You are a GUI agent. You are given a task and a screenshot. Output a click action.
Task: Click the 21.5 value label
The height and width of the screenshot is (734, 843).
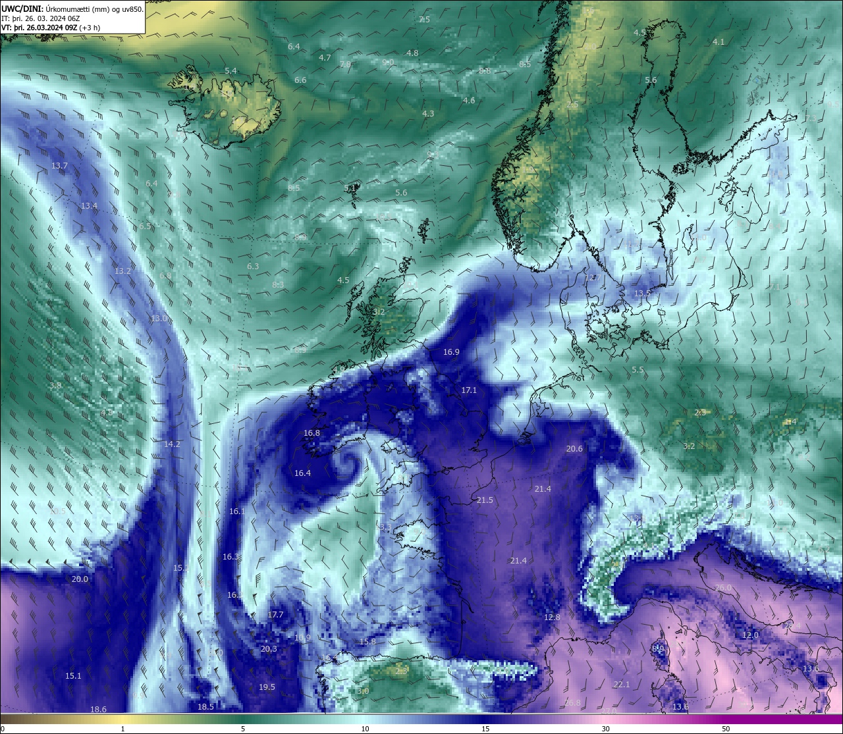tap(485, 500)
